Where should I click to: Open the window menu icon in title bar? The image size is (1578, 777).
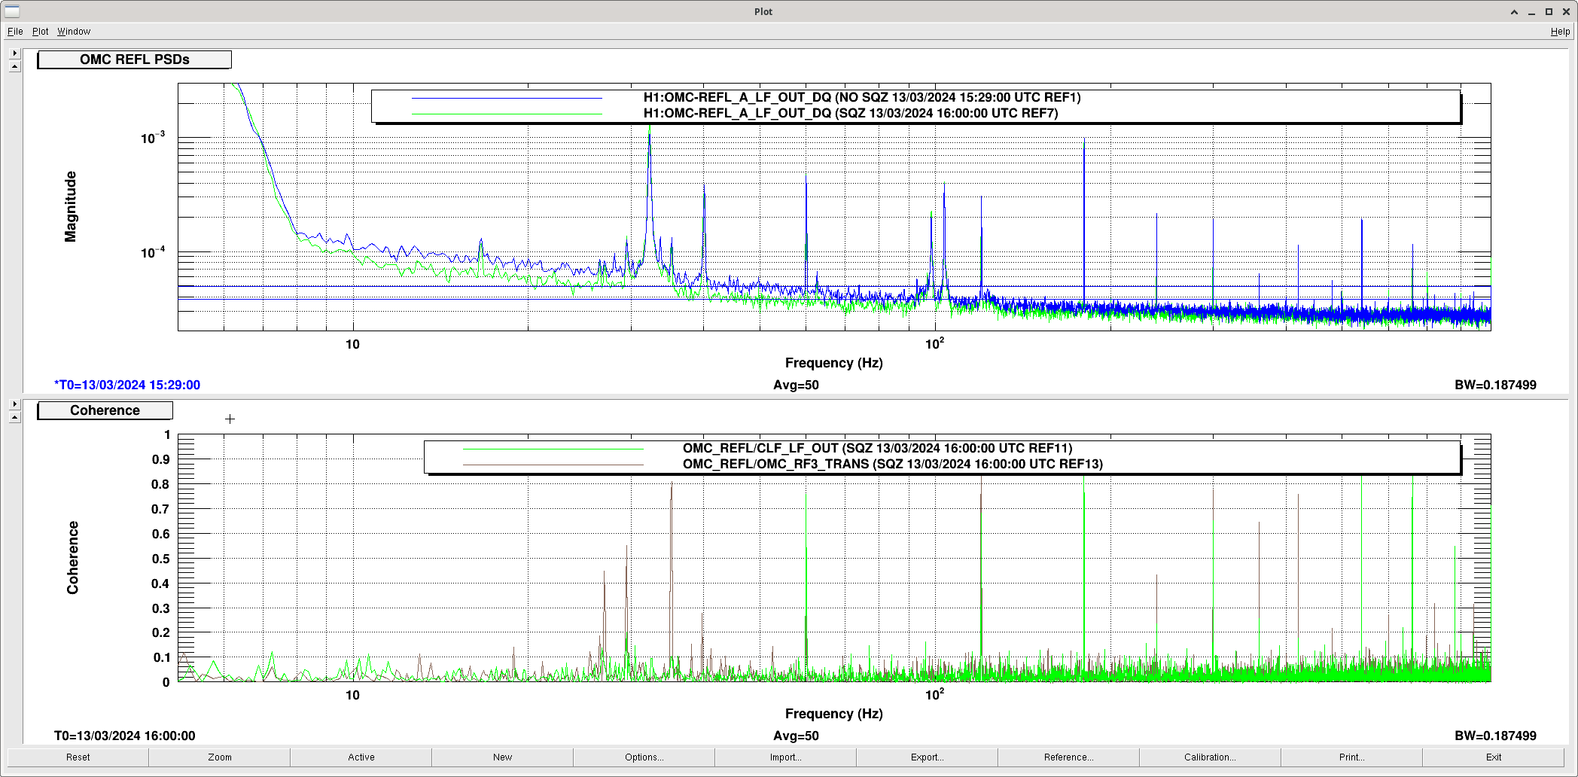point(12,11)
